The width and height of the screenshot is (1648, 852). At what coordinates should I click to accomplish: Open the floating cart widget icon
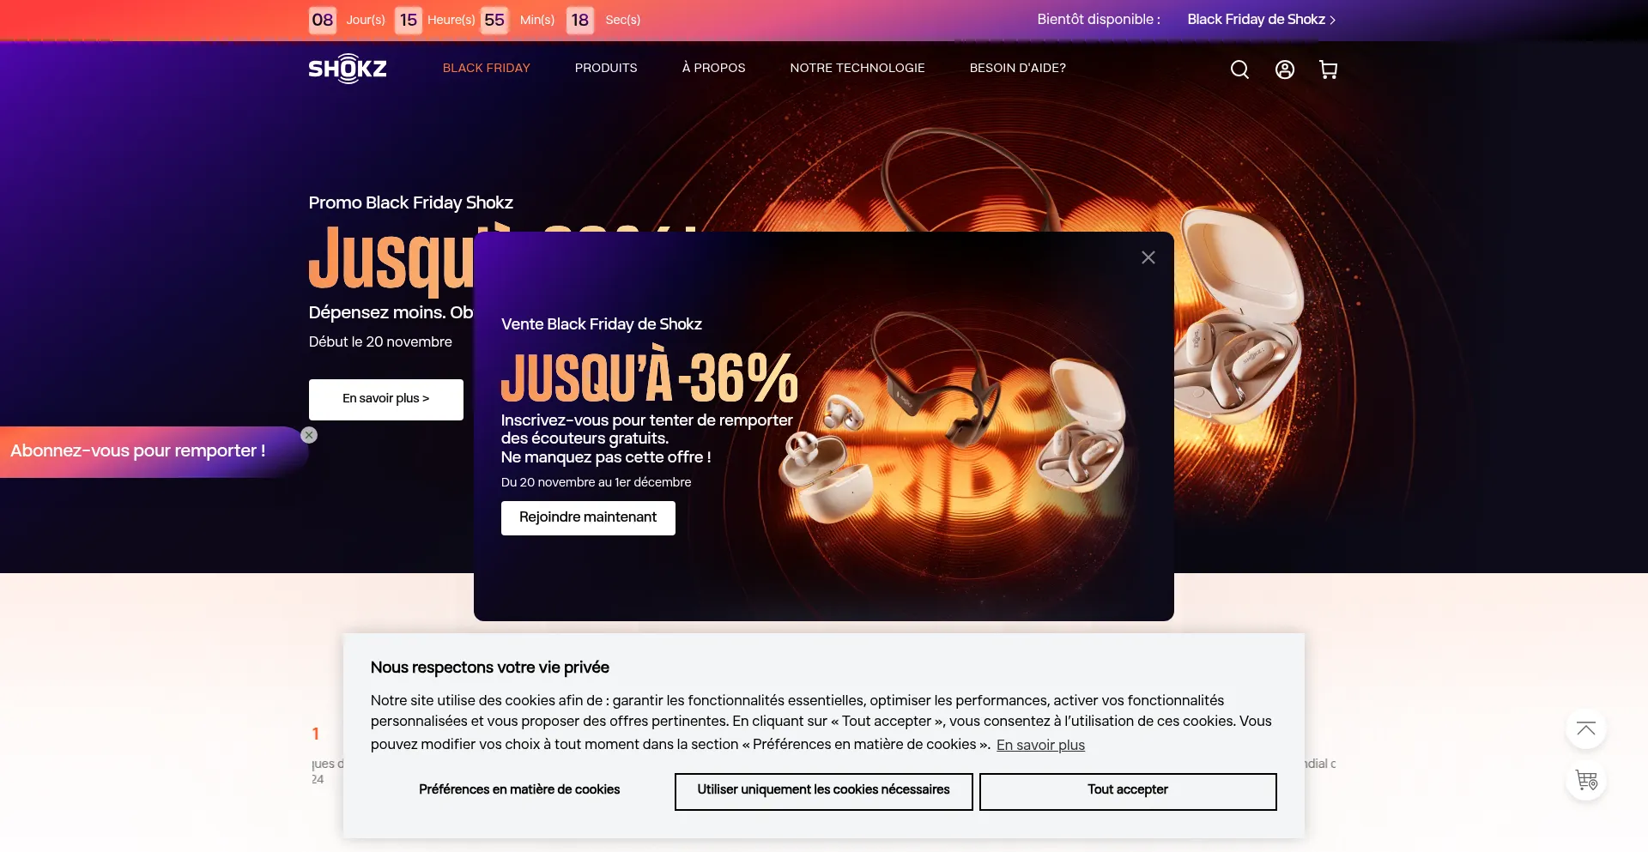click(x=1586, y=781)
